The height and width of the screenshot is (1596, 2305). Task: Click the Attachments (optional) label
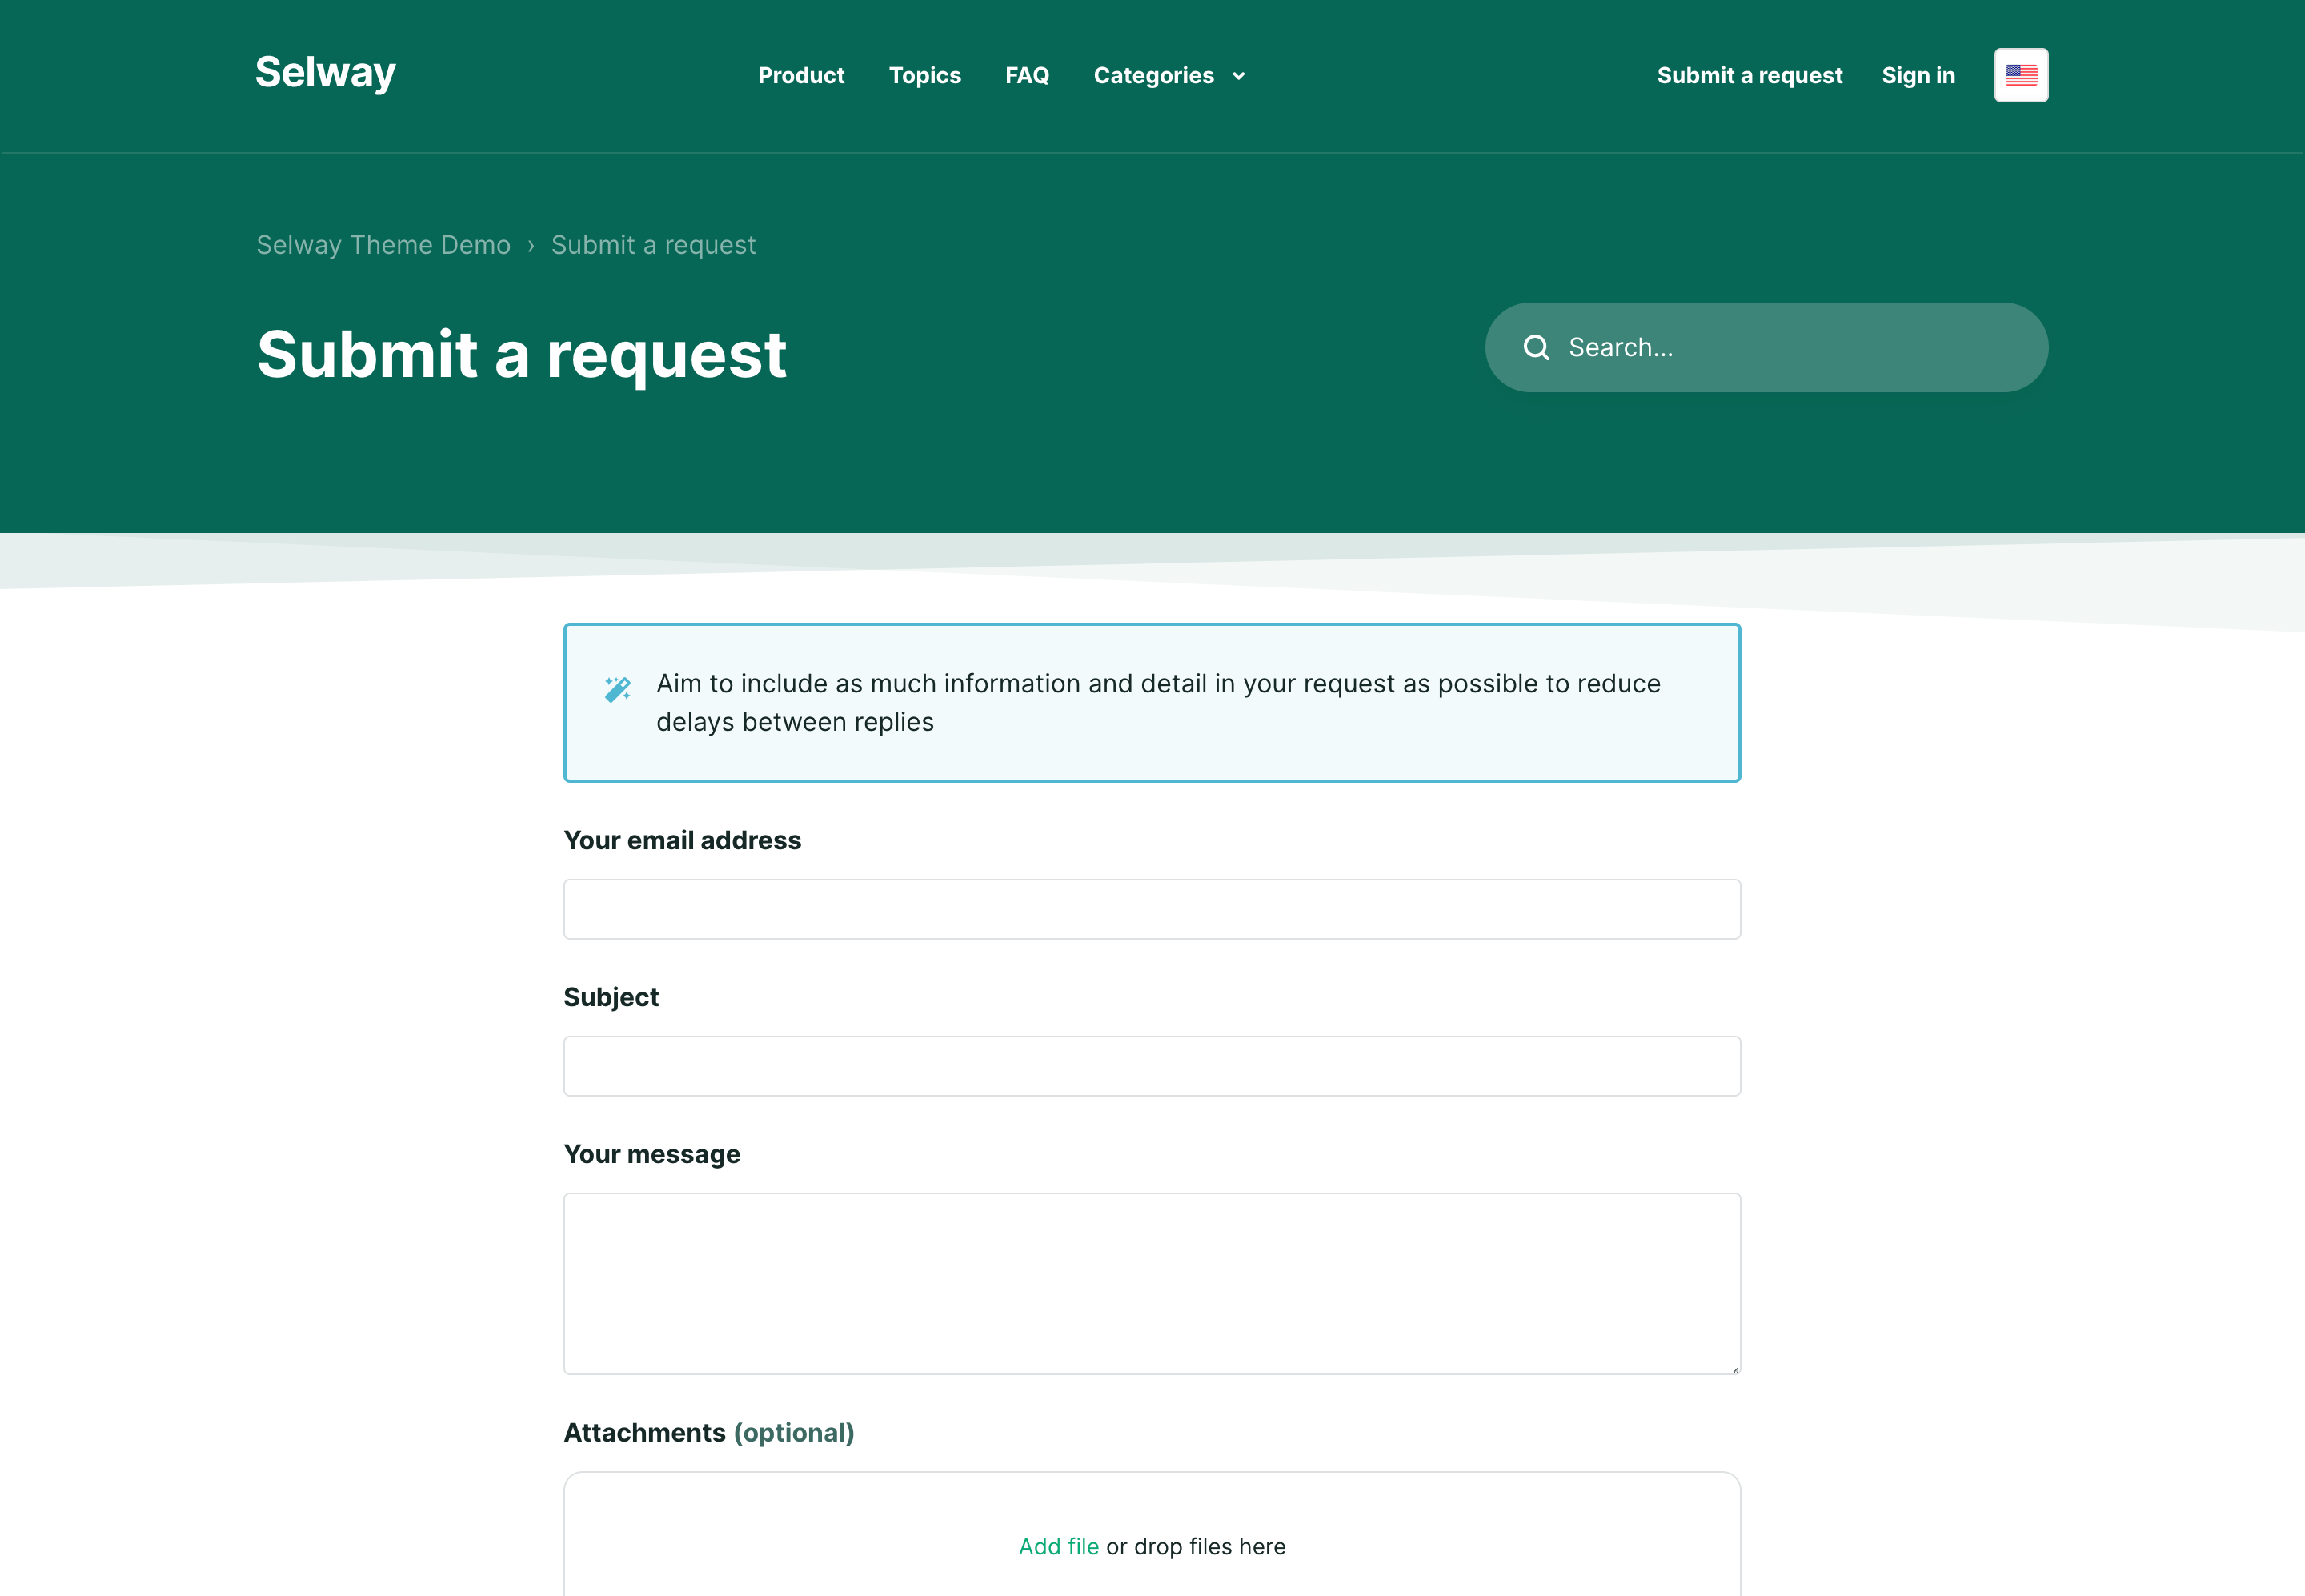tap(709, 1432)
